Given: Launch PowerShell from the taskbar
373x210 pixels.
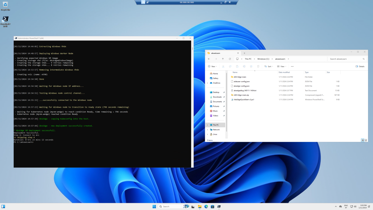Looking at the screenshot, I should point(219,206).
